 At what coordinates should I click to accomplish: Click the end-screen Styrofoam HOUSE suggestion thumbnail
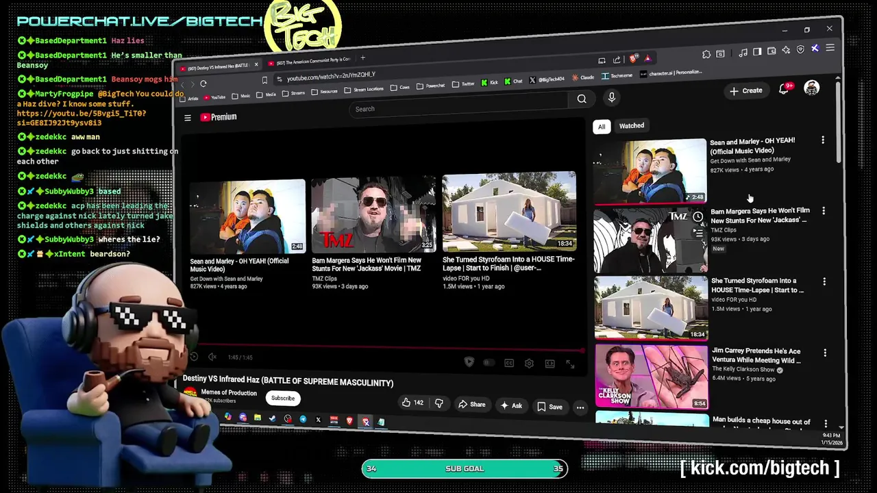tap(509, 211)
